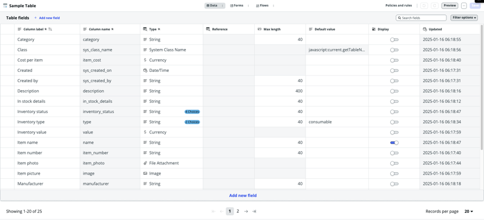Click the Column name header icon

(x=85, y=29)
